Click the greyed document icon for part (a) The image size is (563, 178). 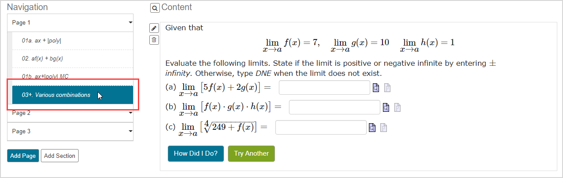tap(387, 88)
